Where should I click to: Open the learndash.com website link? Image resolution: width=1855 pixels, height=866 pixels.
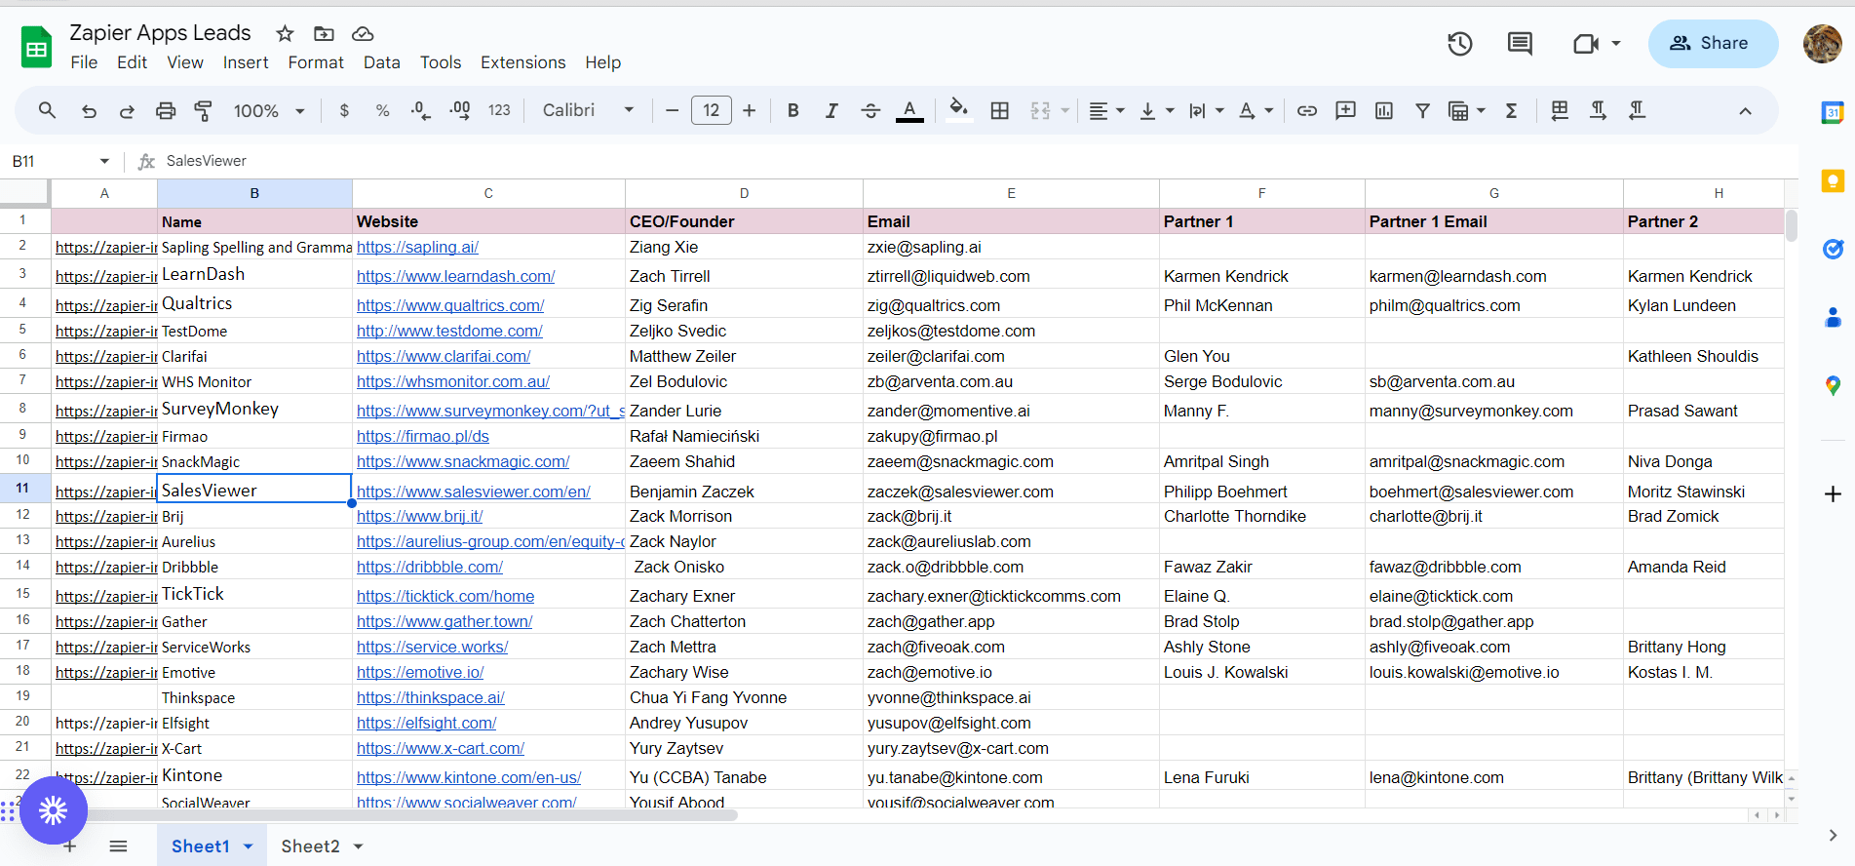tap(455, 276)
